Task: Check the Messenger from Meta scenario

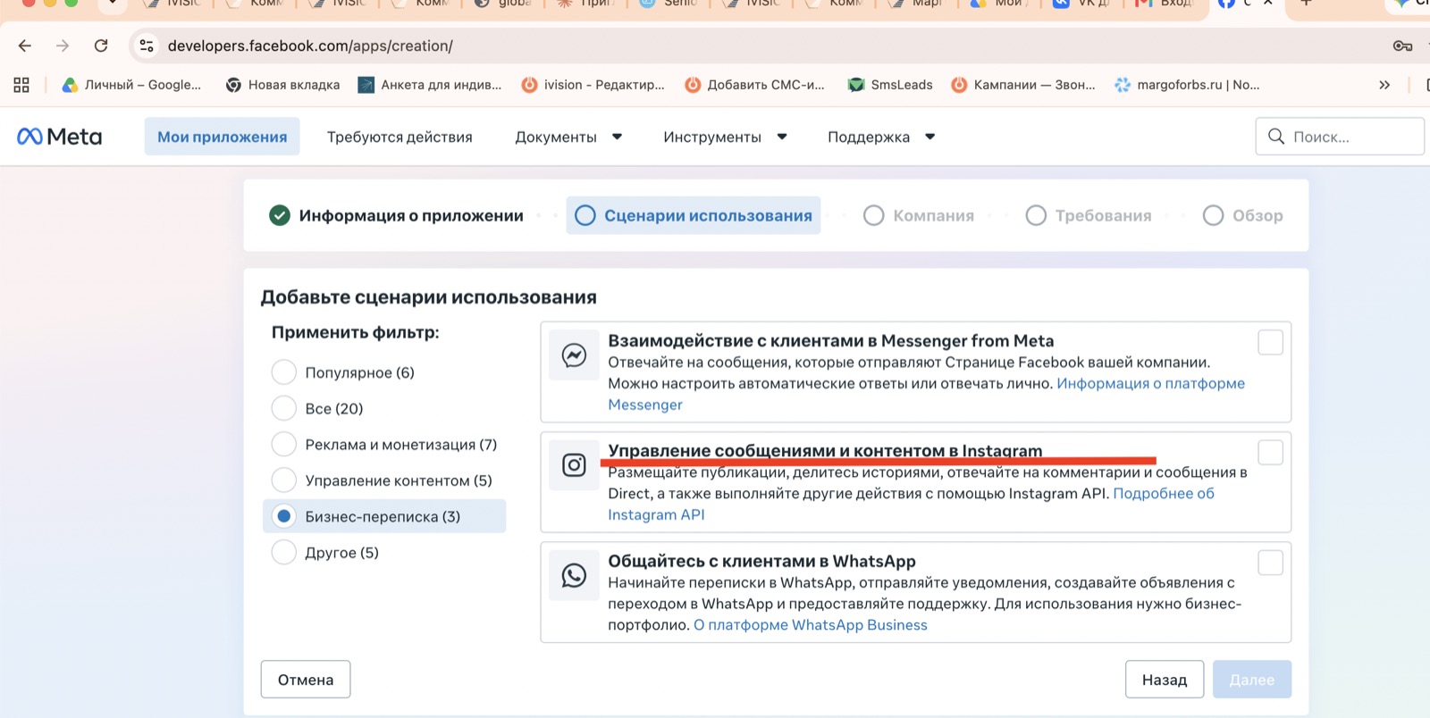Action: pyautogui.click(x=1270, y=342)
